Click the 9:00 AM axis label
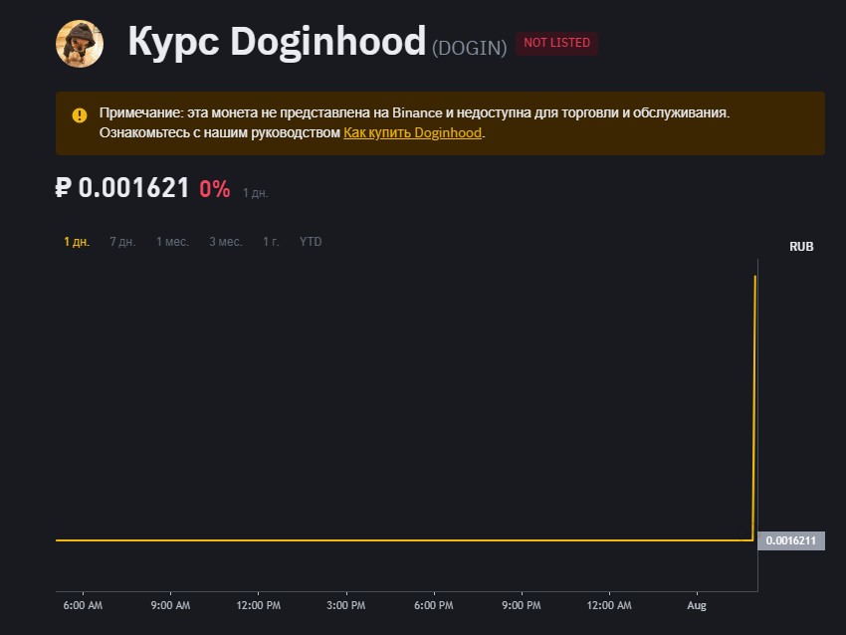 coord(170,605)
